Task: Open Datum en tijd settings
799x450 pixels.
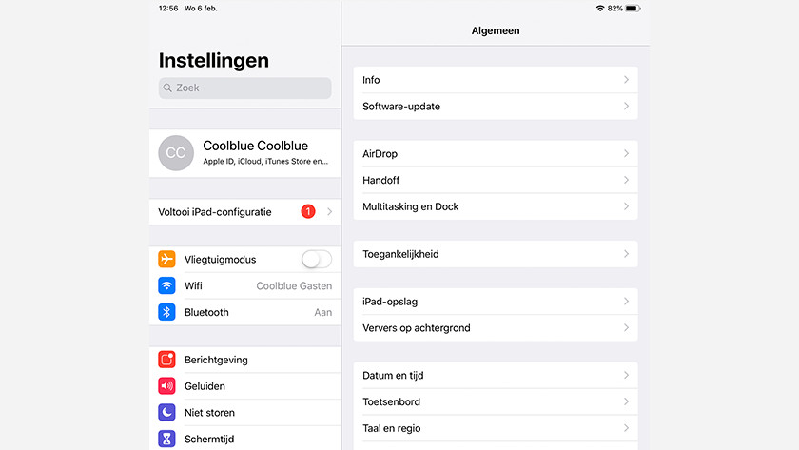Action: click(x=496, y=375)
